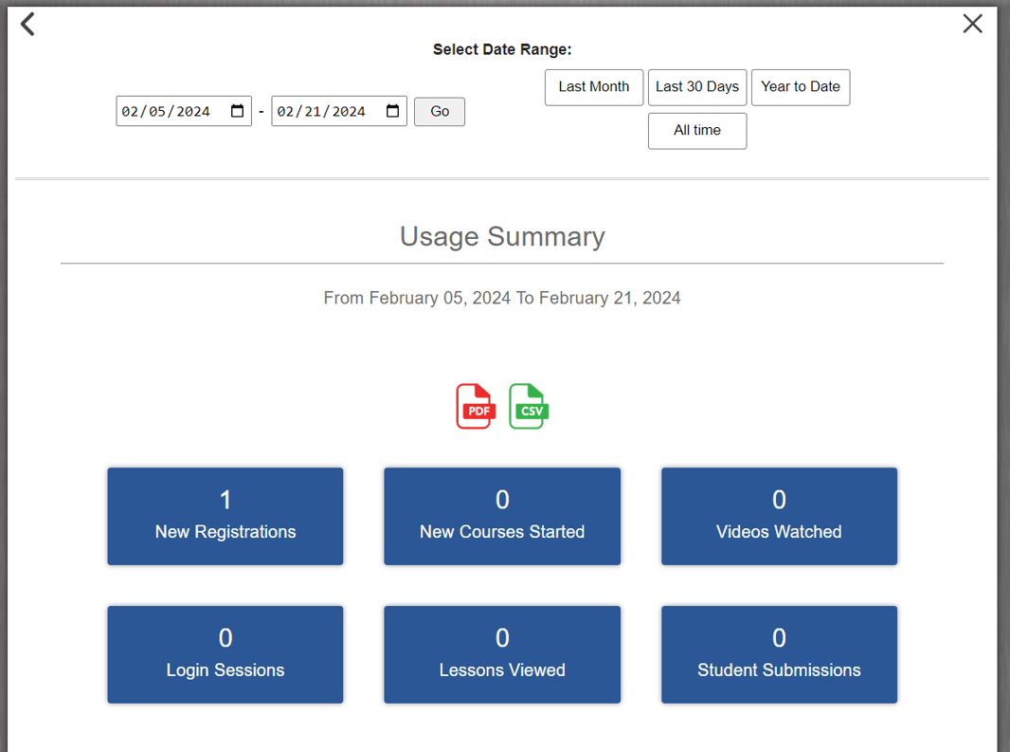Close the usage summary dialog

point(972,24)
